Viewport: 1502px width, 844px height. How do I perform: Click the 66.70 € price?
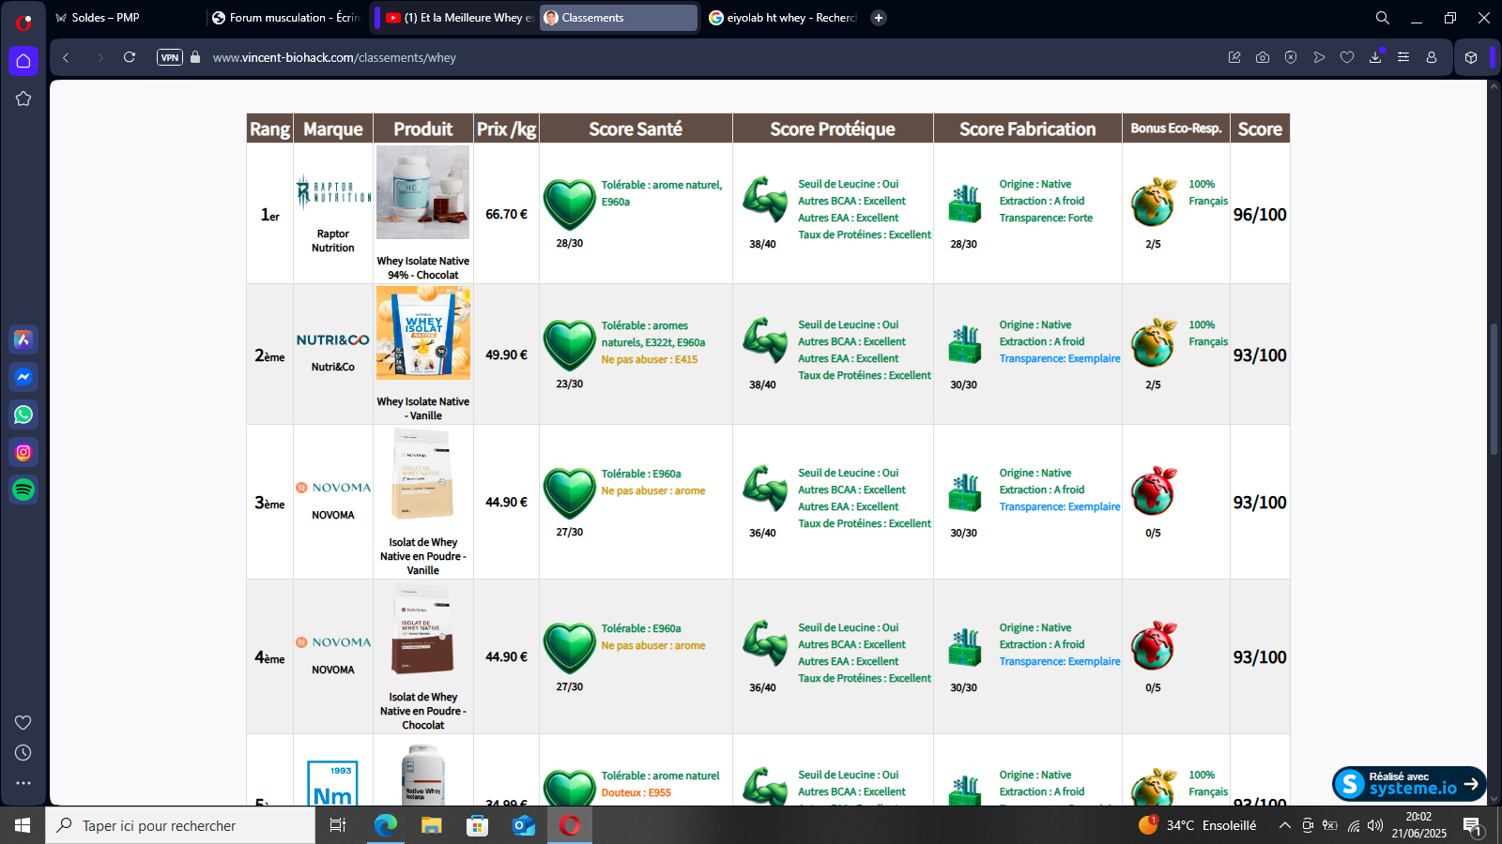coord(507,214)
